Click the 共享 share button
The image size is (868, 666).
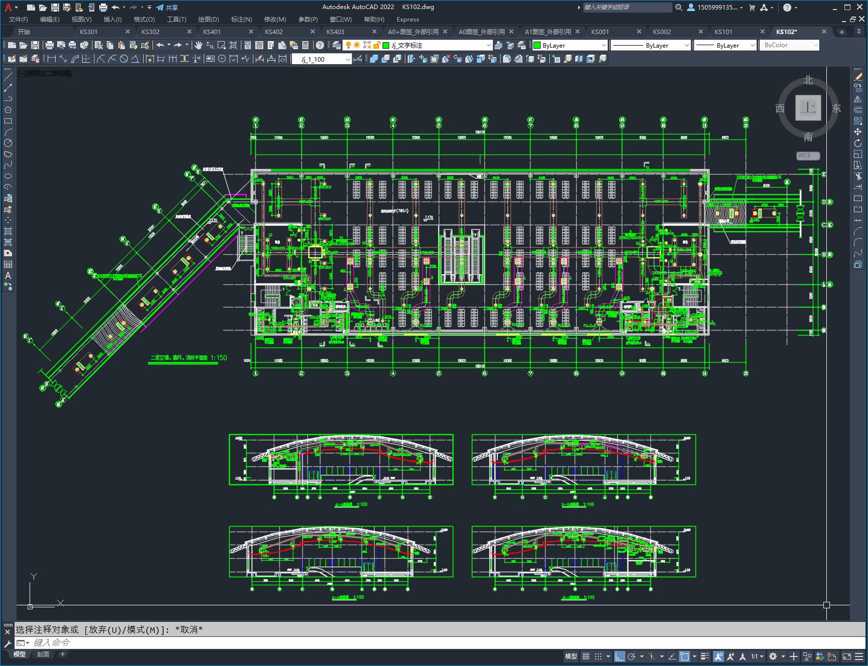[x=167, y=8]
